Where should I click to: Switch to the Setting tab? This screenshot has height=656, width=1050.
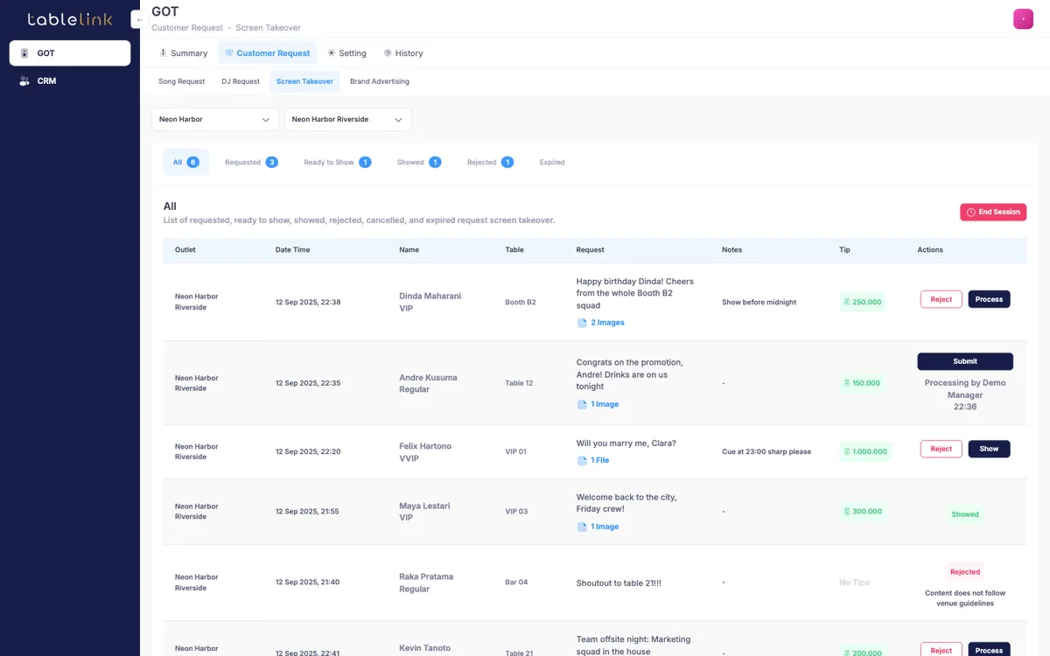click(x=346, y=53)
